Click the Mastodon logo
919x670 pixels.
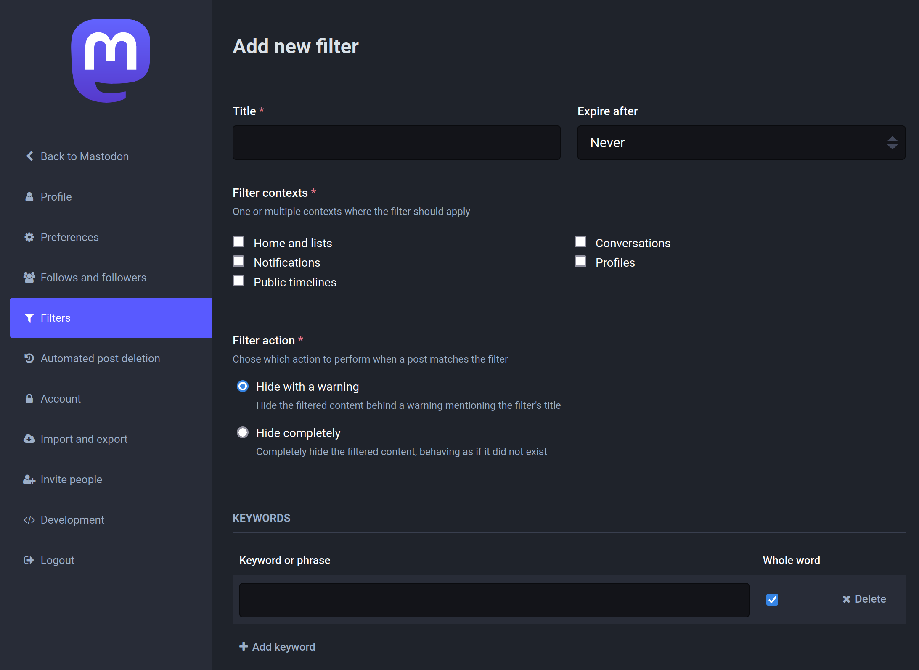coord(110,60)
